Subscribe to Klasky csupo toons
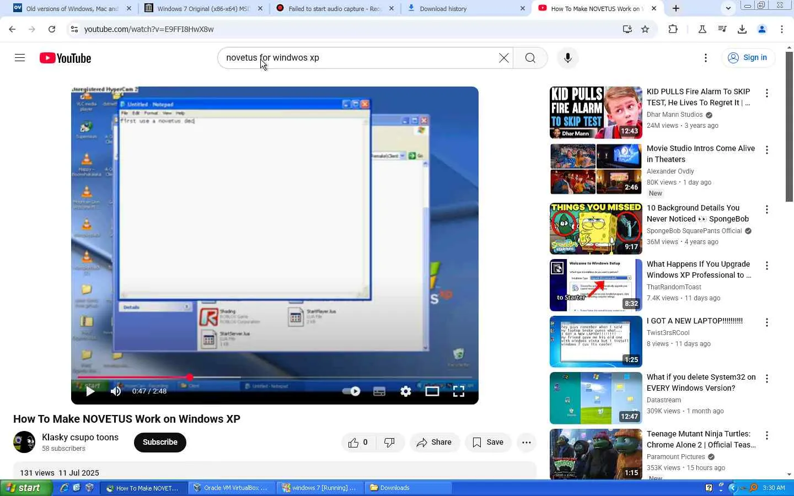794x496 pixels. [160, 442]
